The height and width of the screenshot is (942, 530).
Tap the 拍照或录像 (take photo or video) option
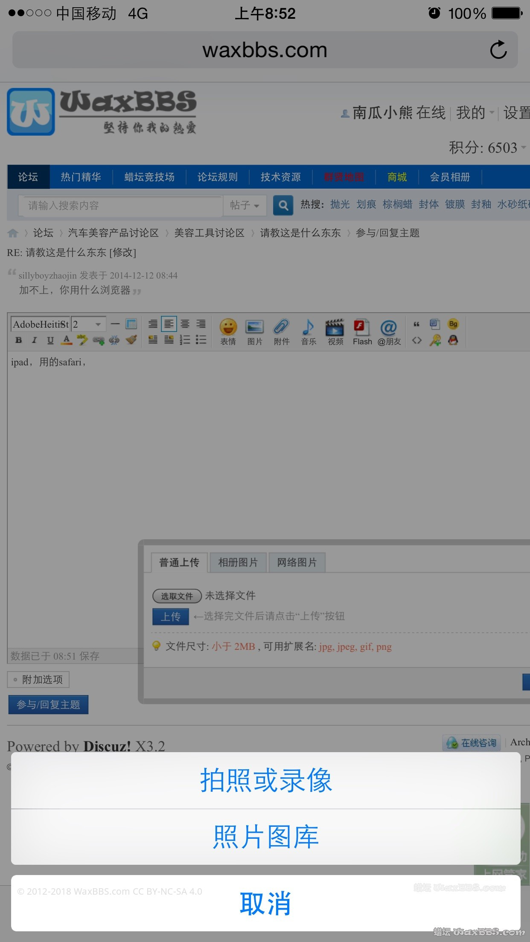265,780
